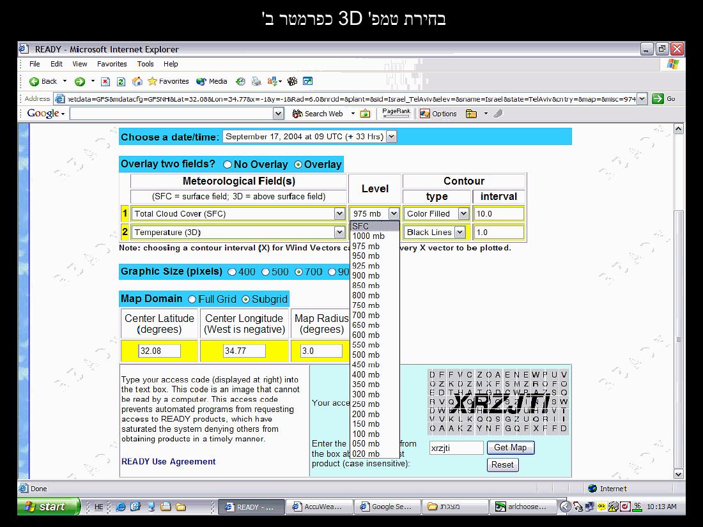Viewport: 703px width, 527px height.
Task: Select Subgrid map domain
Action: click(245, 299)
